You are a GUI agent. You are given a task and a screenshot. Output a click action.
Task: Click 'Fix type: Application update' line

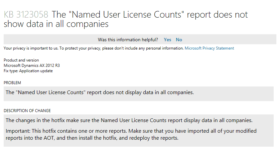click(x=28, y=71)
